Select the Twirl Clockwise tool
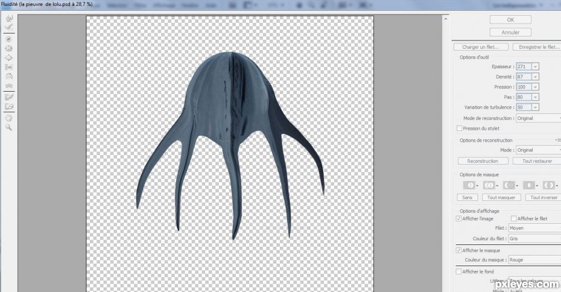The width and height of the screenshot is (561, 292). coord(9,39)
